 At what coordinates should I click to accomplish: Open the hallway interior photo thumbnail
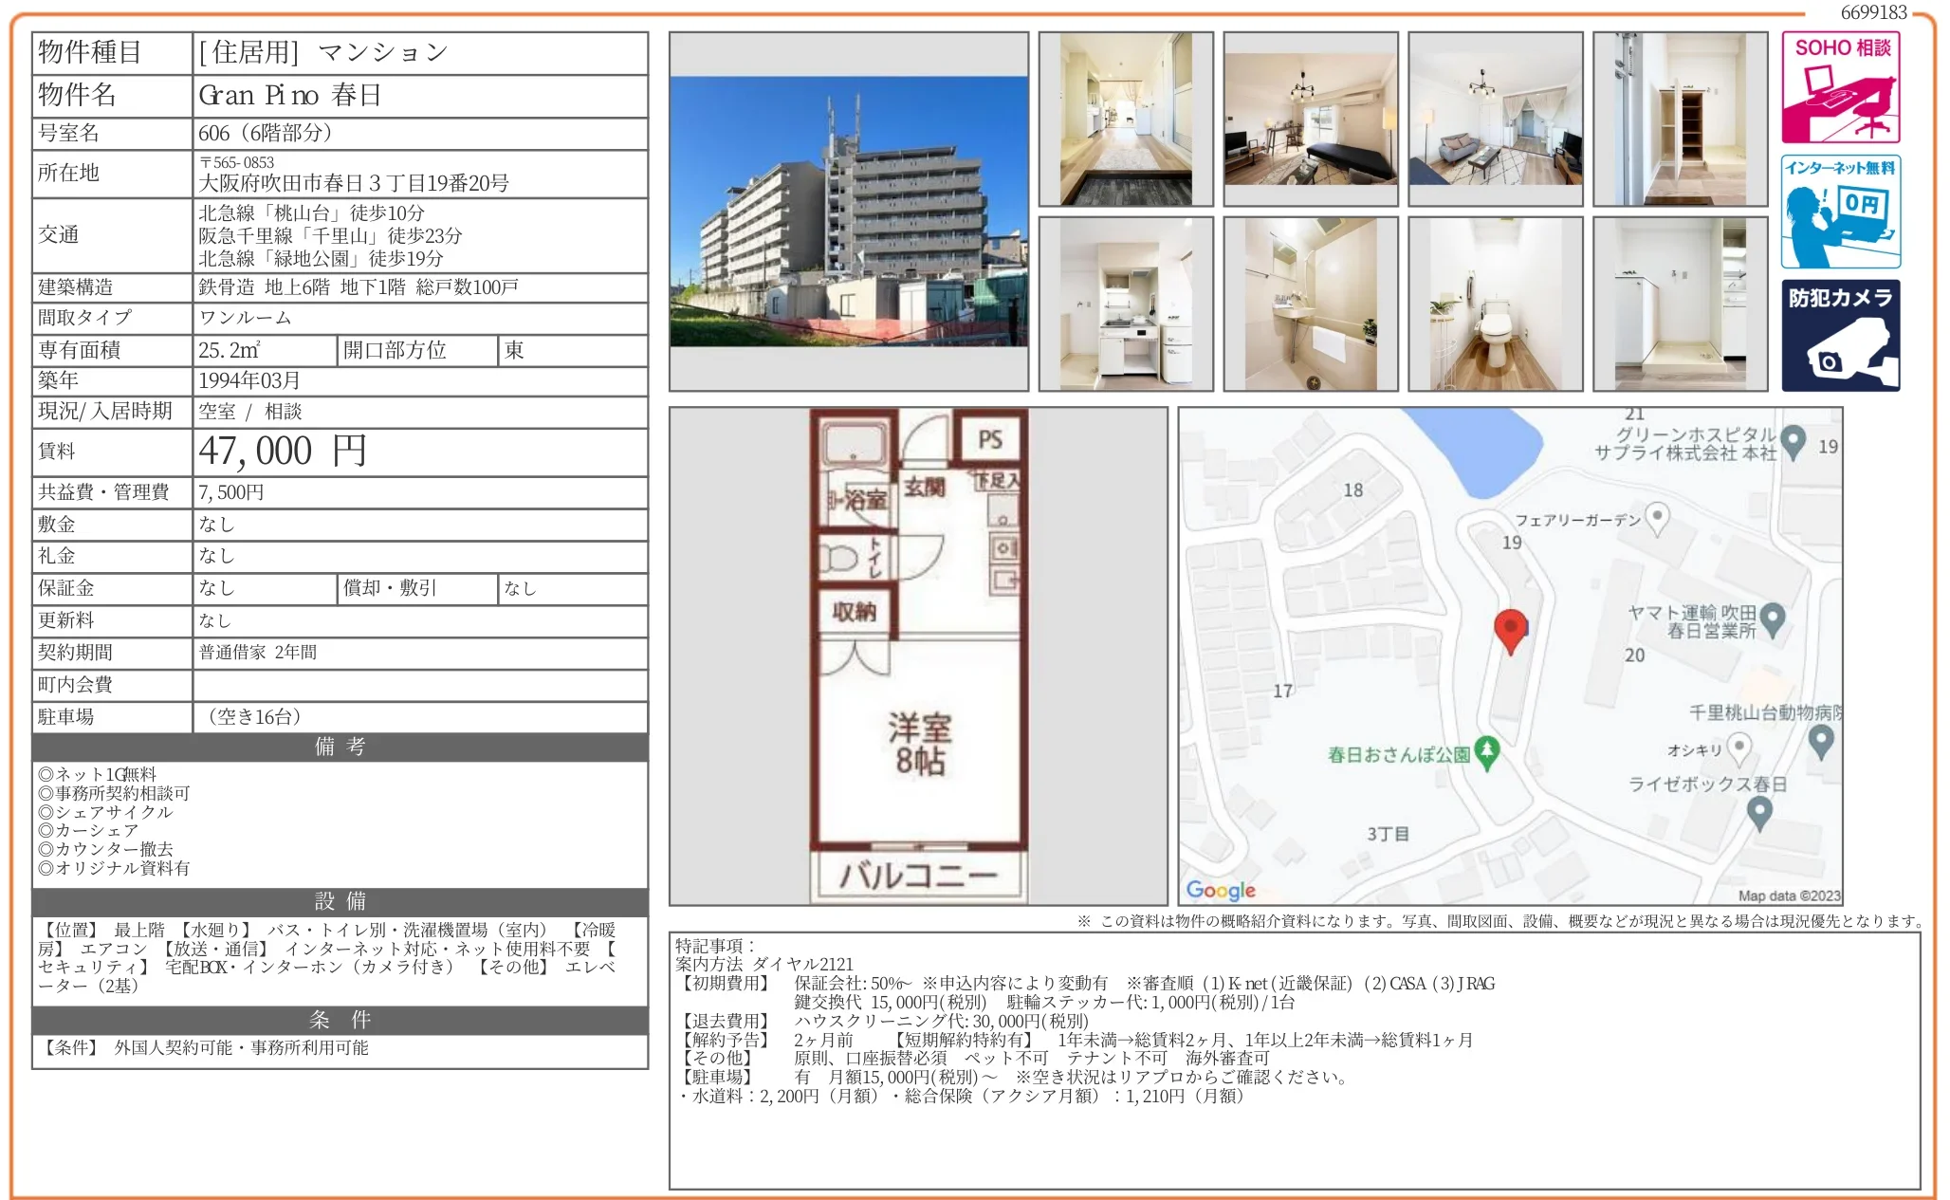point(1125,119)
